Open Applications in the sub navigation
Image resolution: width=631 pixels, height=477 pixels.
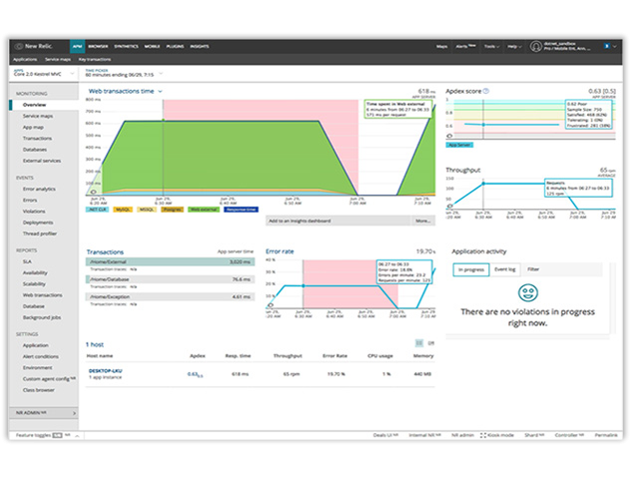coord(25,59)
